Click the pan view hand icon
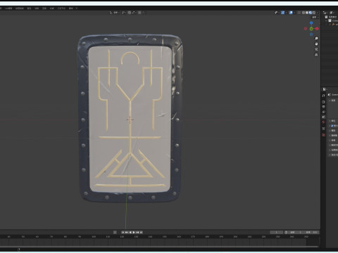Image resolution: width=338 pixels, height=253 pixels. [x=316, y=44]
